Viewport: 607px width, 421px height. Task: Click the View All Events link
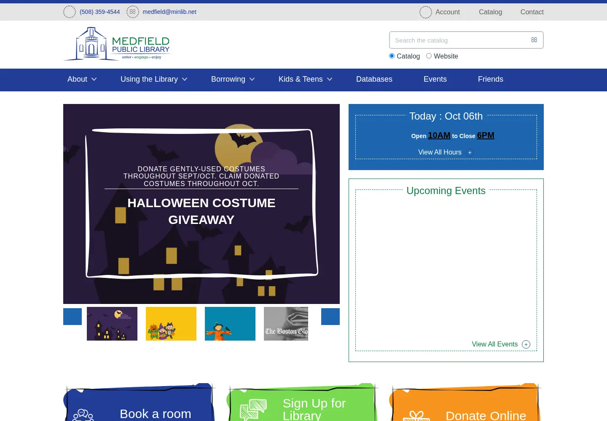495,344
